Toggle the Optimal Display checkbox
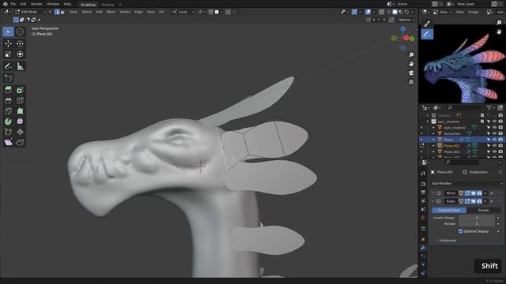Screen dimensions: 506x284 pos(460,231)
